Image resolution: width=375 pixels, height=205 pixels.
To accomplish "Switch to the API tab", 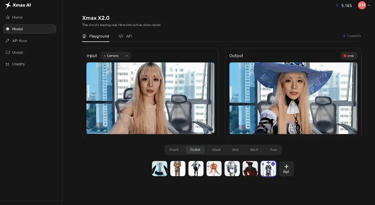I will click(x=125, y=36).
